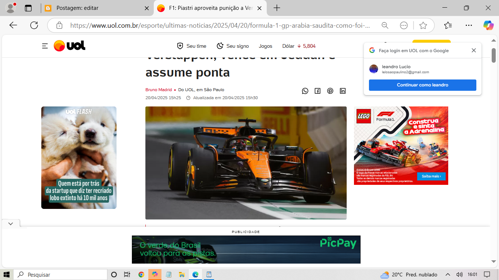Screen dimensions: 499x280
Task: Open the zoom magnifier in address bar
Action: click(x=385, y=26)
